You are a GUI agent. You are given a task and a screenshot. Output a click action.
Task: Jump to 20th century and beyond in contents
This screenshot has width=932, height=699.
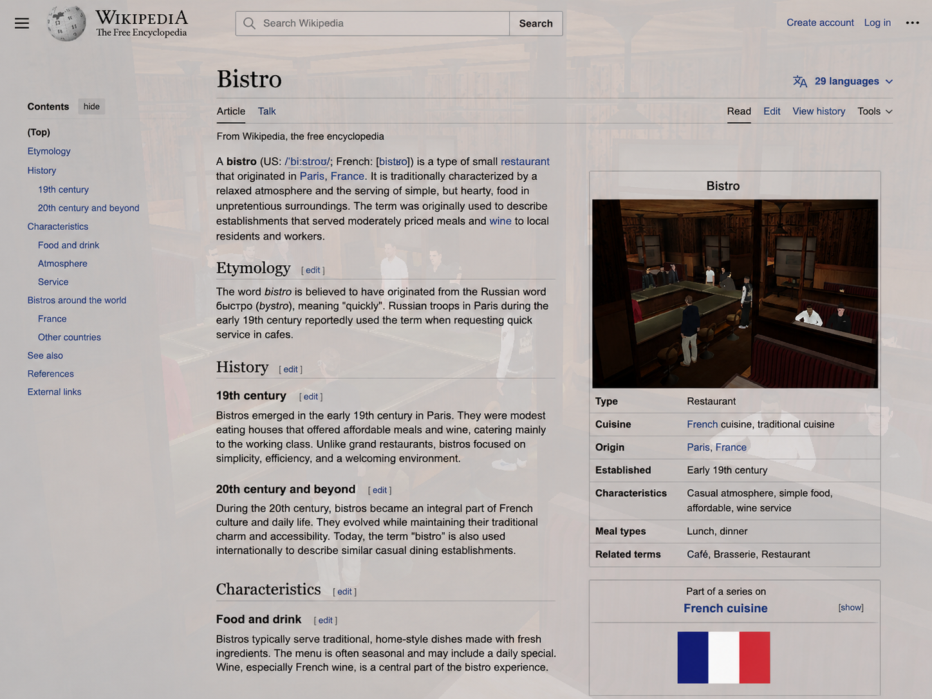(x=88, y=208)
